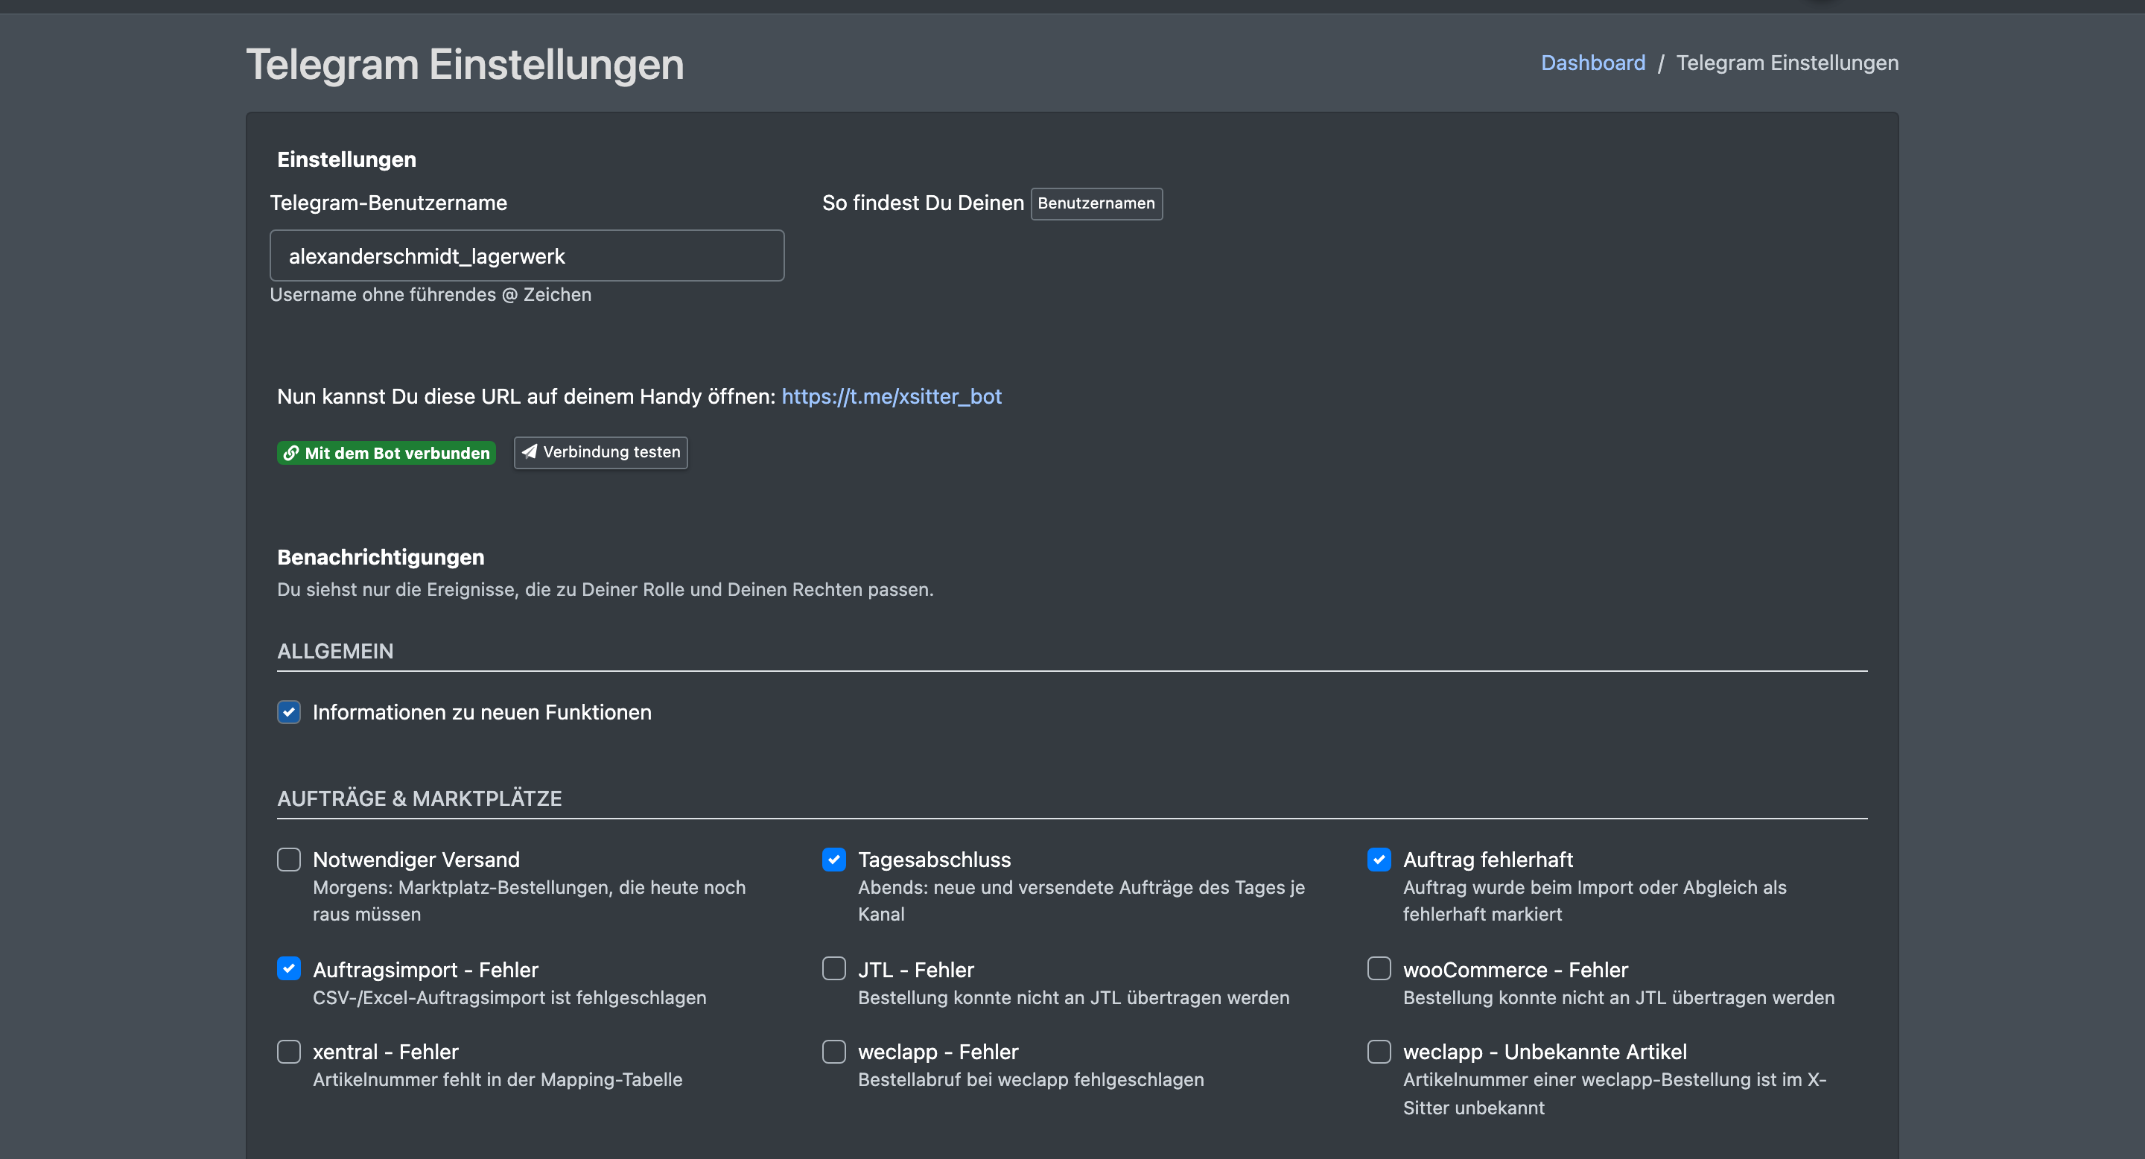
Task: Click the Benutzernamen help button
Action: tap(1096, 203)
